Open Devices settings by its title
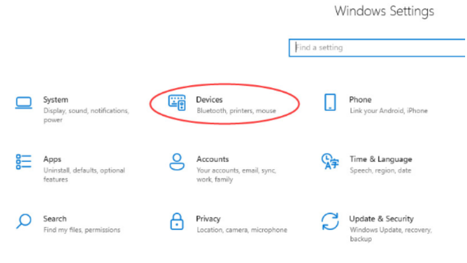 click(209, 99)
